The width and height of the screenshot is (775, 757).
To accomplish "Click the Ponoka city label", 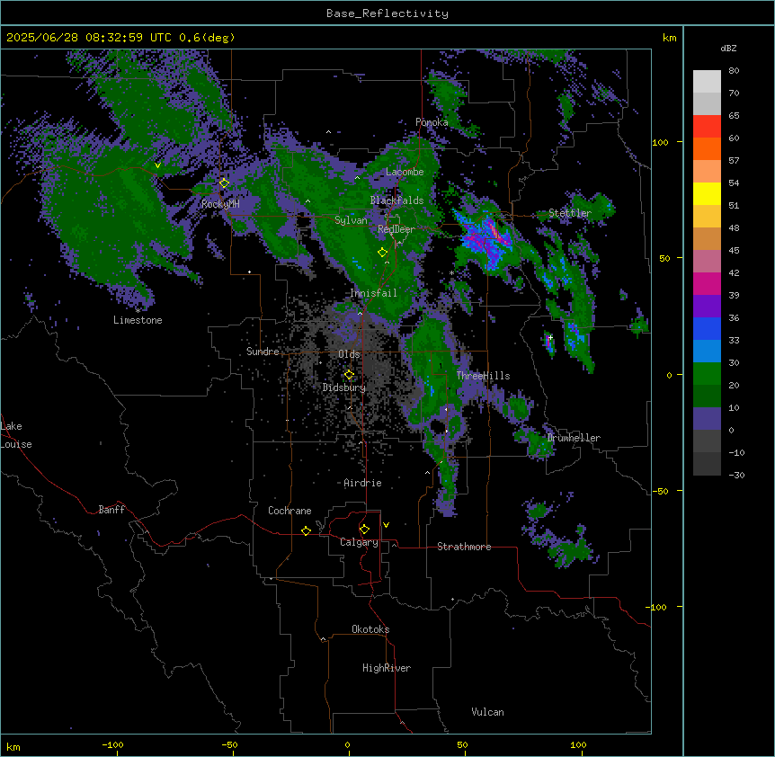I will pyautogui.click(x=432, y=122).
